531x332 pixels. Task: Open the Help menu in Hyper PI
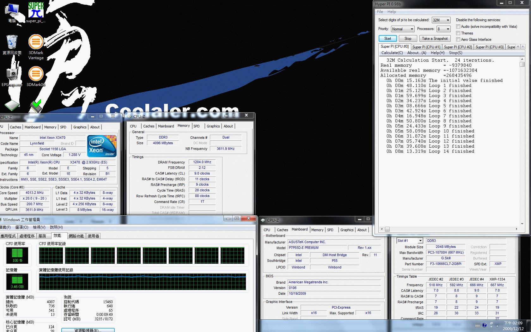click(392, 12)
